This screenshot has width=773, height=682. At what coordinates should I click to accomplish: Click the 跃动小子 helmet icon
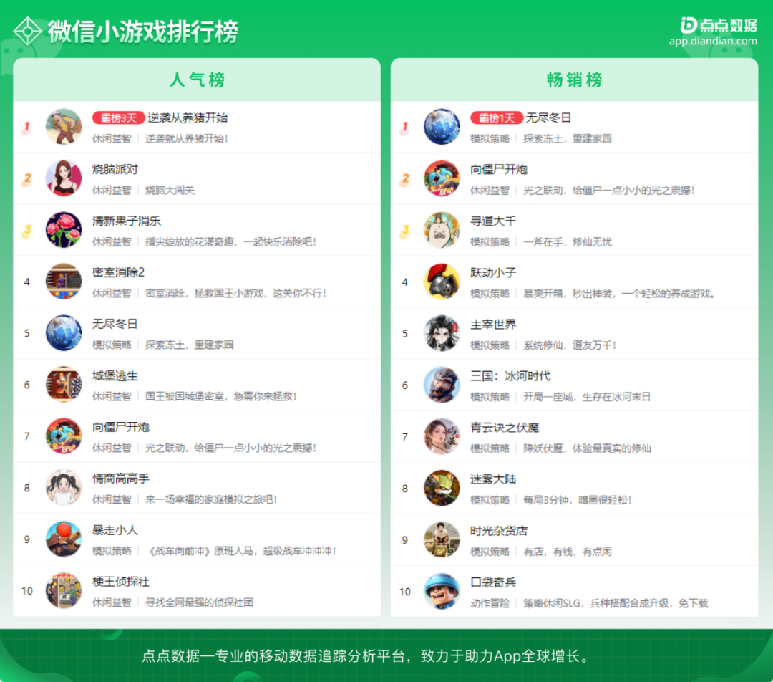tap(442, 282)
